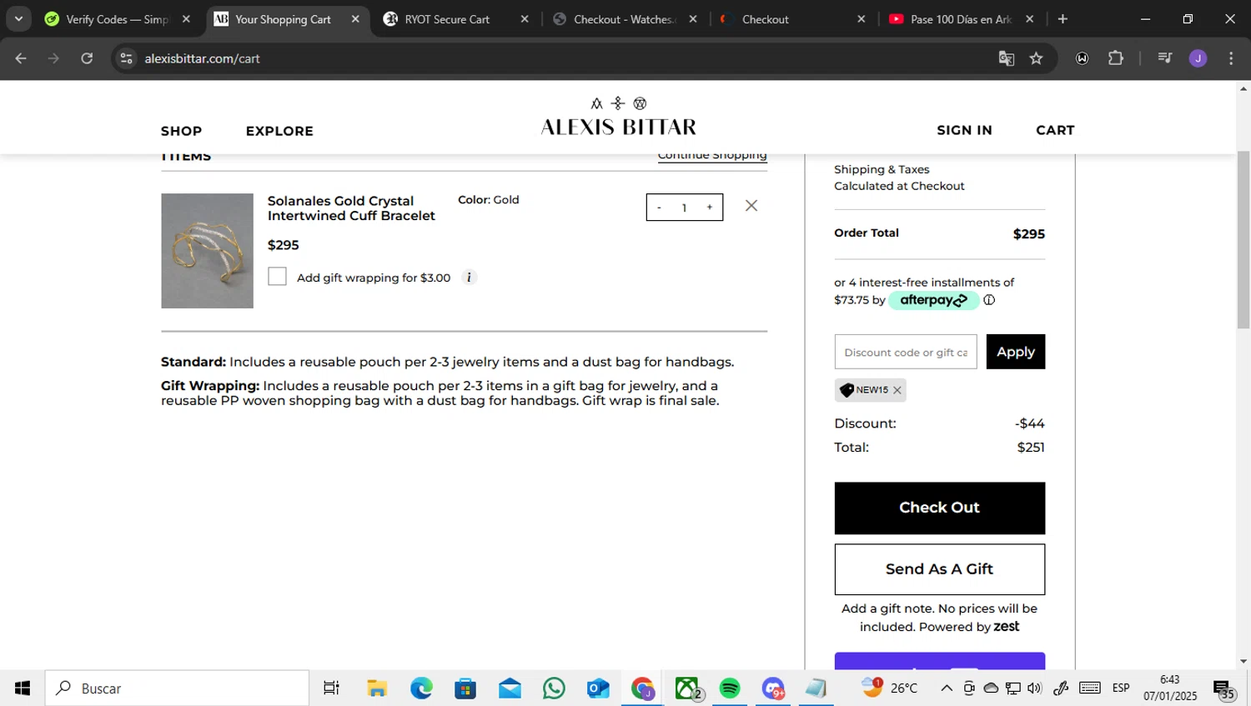Open the SHOP menu

[x=181, y=131]
